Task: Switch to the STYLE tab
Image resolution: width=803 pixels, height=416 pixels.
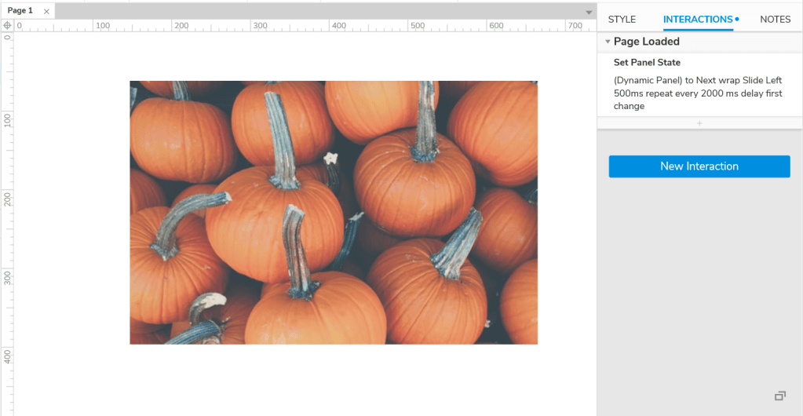Action: (622, 20)
